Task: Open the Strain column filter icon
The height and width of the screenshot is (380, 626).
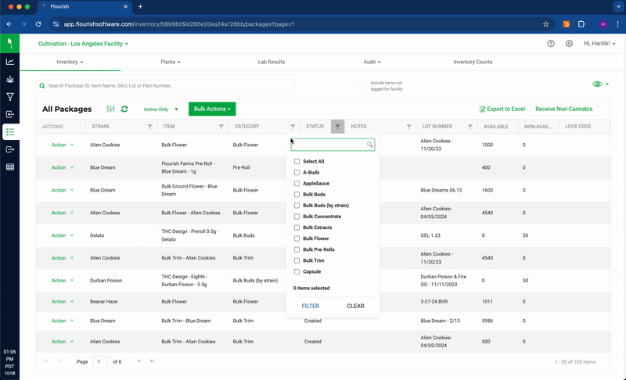Action: [149, 127]
